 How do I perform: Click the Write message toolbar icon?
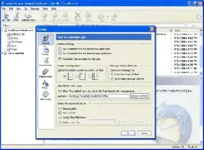16,17
